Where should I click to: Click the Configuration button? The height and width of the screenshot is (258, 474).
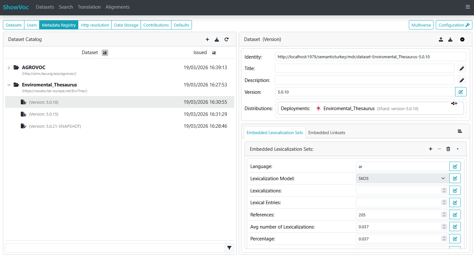(x=454, y=25)
